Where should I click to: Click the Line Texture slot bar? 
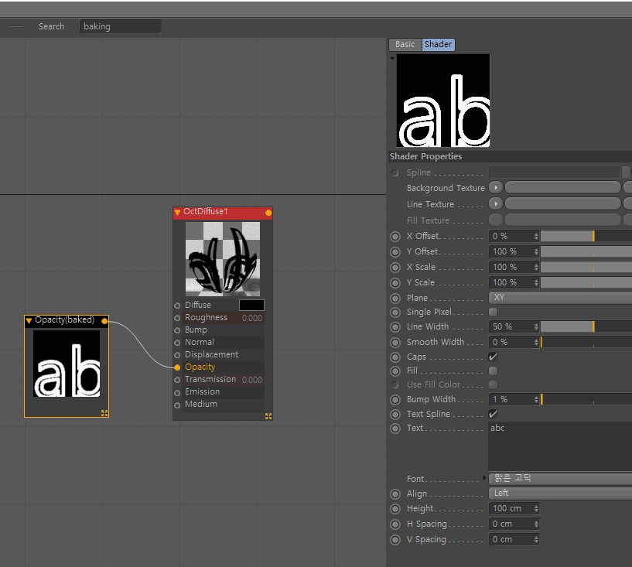click(562, 204)
